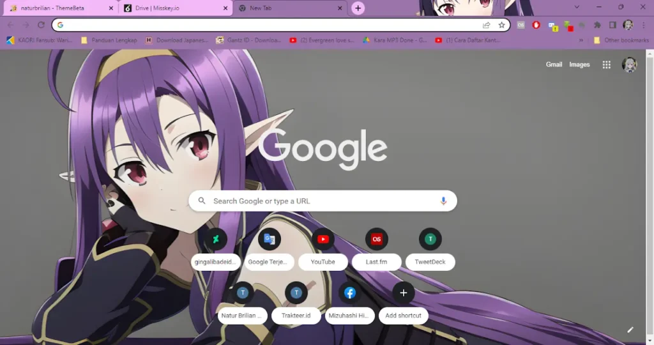Open Cara Daftar Kant... bookmark
This screenshot has width=654, height=345.
tap(468, 40)
